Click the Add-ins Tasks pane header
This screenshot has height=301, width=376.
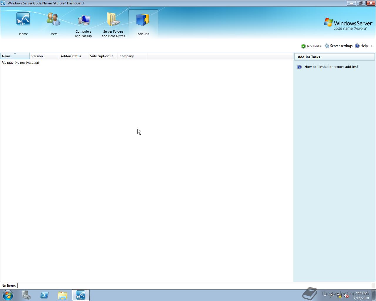pos(335,57)
